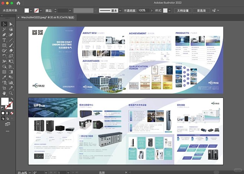
Task: Swap fill and stroke colors arrow
Action: click(11, 99)
